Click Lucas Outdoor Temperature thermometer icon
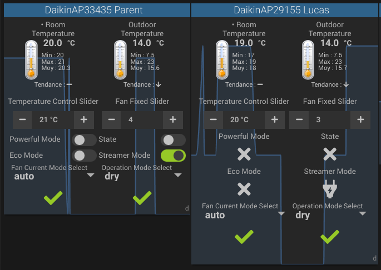Screen dimensions: 381x270 pos(308,60)
